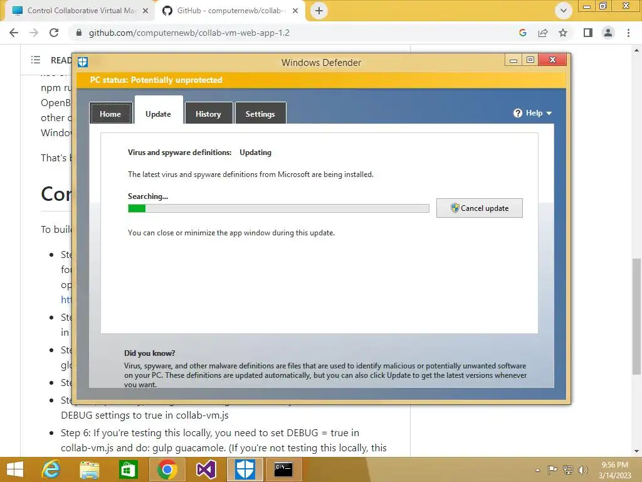The width and height of the screenshot is (642, 482).
Task: Go back in Chrome
Action: [14, 33]
